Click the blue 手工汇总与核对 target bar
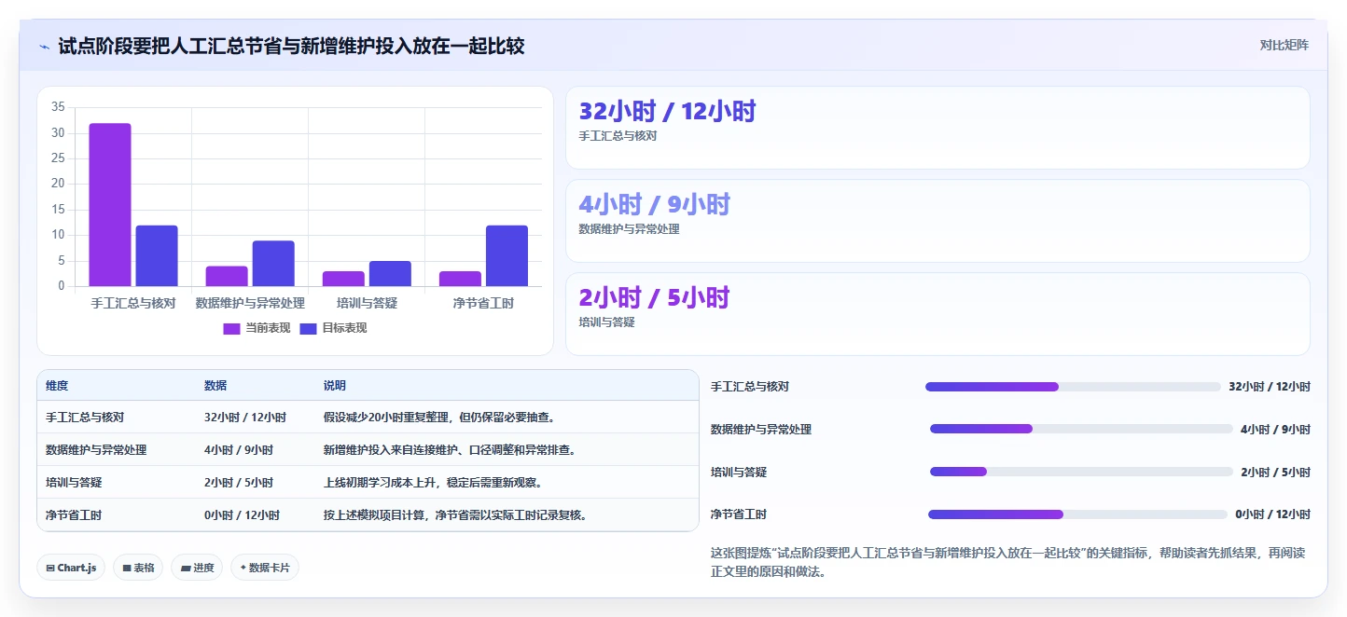The width and height of the screenshot is (1347, 617). coord(157,255)
